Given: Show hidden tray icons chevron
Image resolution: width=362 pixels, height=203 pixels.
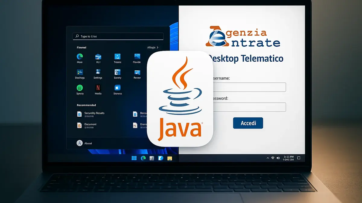Looking at the screenshot, I should point(267,158).
